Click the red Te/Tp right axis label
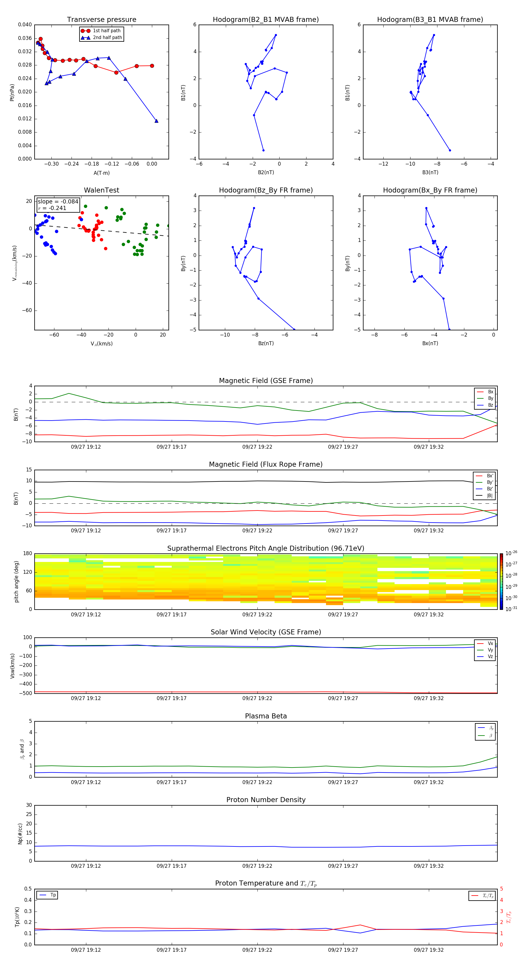532x976 pixels. click(509, 917)
